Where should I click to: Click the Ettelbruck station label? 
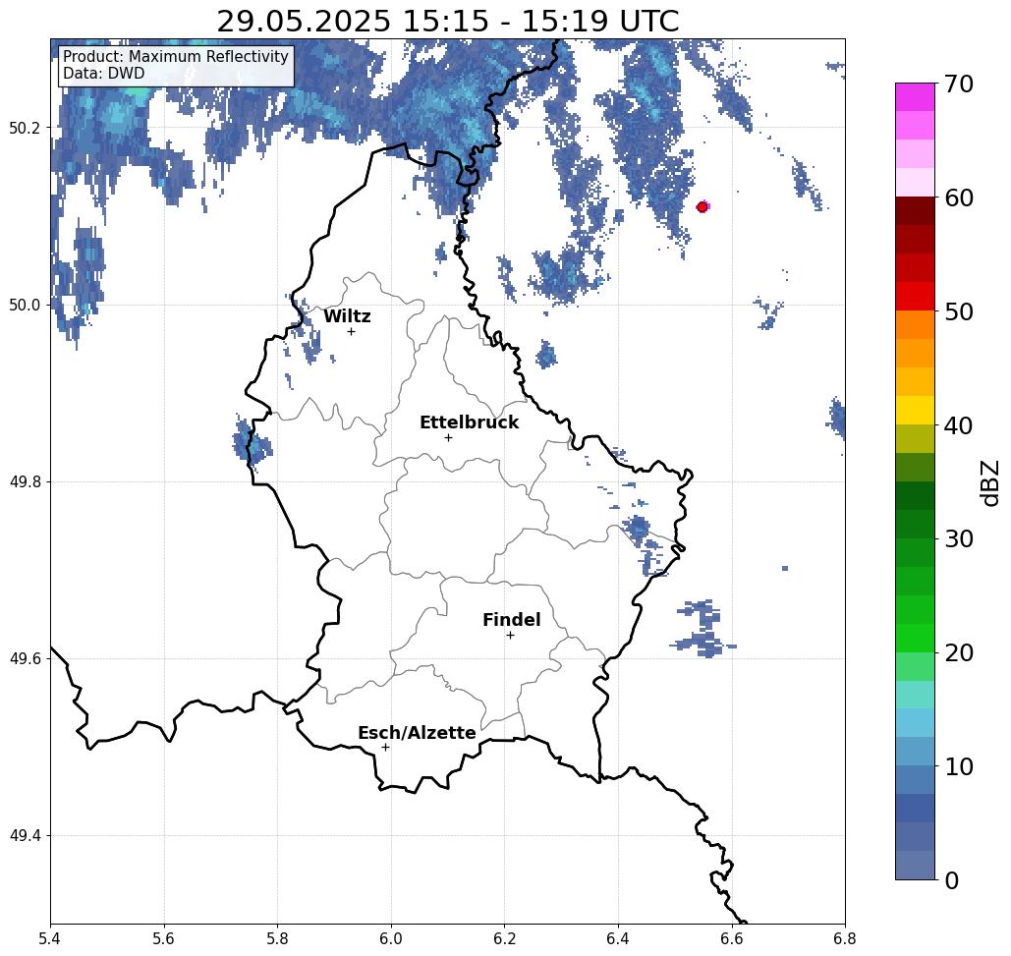coord(469,422)
